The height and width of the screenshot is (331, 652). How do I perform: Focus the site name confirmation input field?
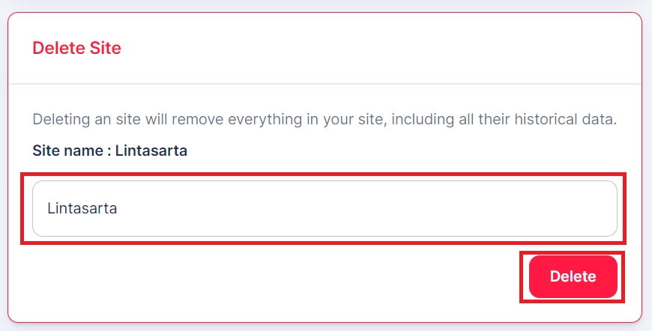pos(325,208)
